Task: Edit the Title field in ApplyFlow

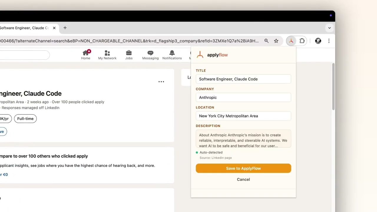Action: [243, 79]
